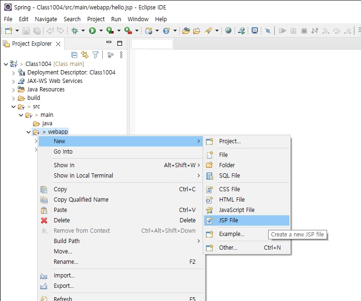The width and height of the screenshot is (361, 301).
Task: Choose JSP File from New submenu
Action: [x=246, y=220]
